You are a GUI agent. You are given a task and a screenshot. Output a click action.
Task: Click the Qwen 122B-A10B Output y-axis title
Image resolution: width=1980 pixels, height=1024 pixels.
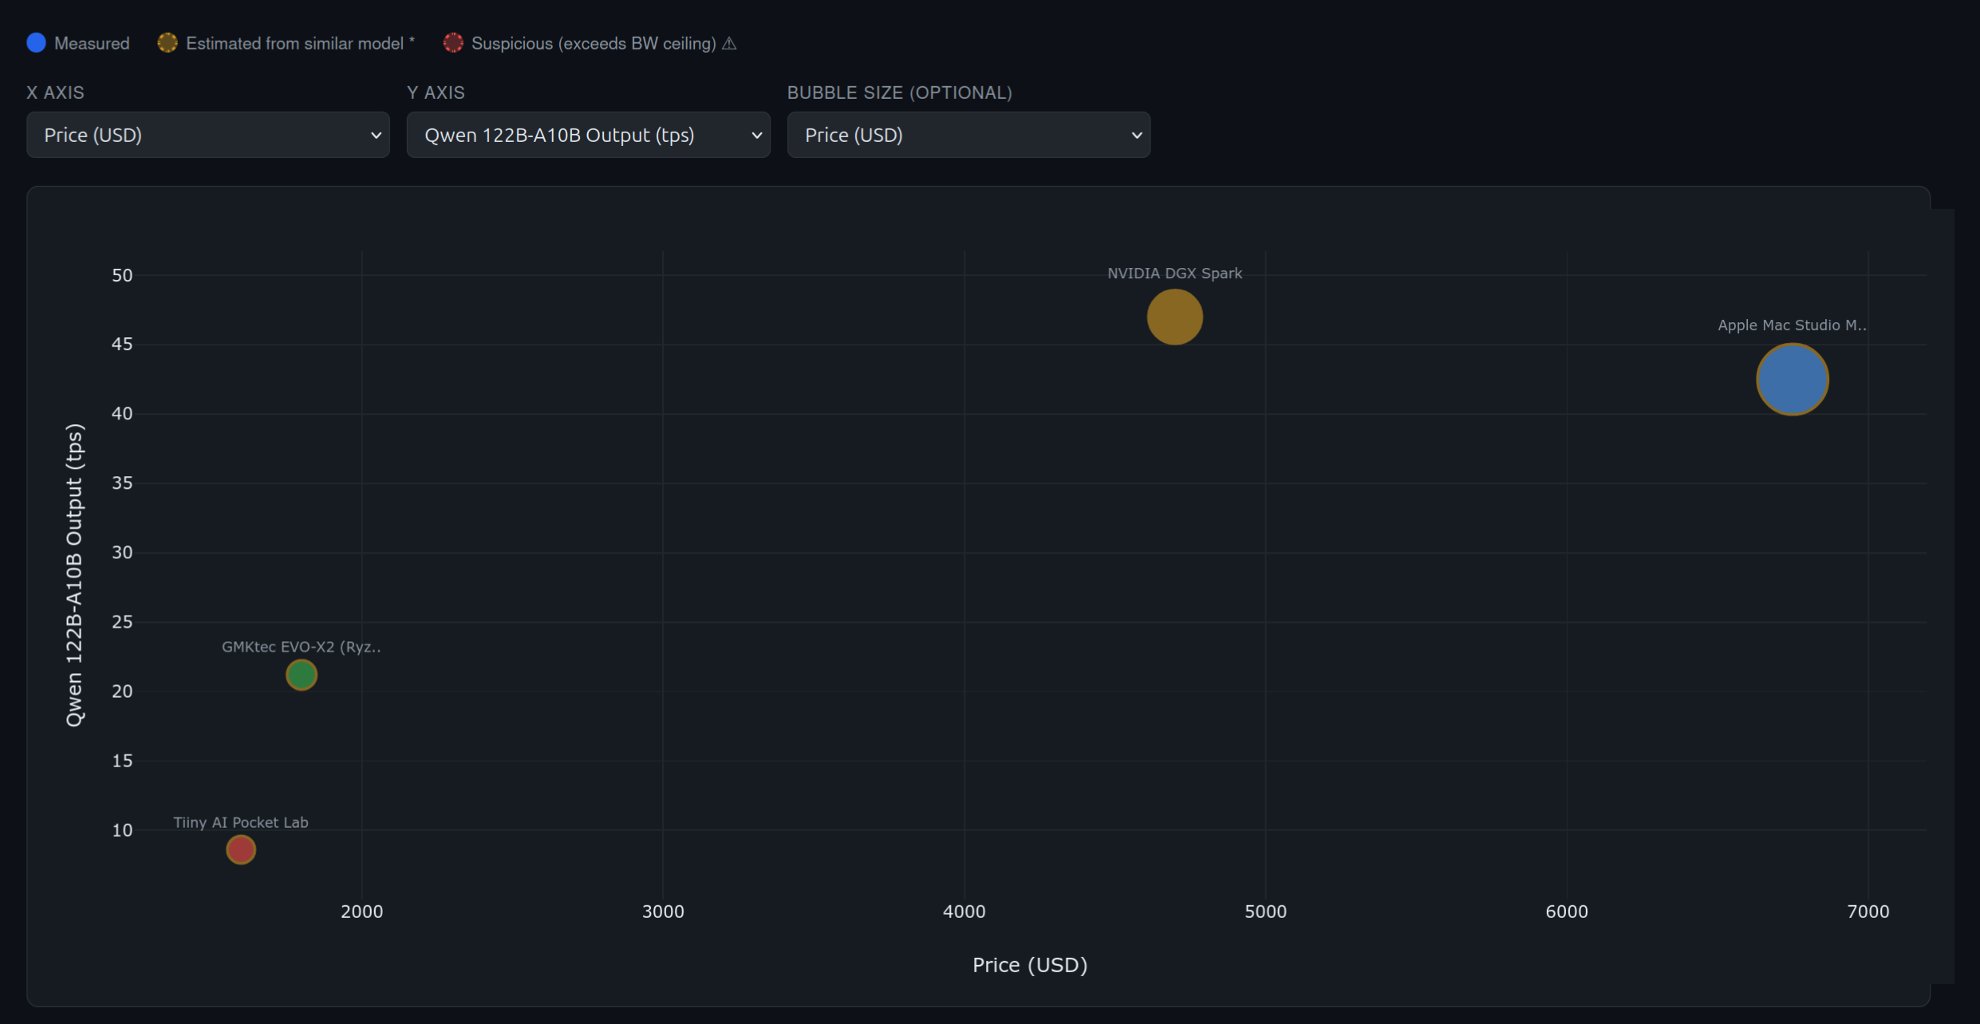click(x=74, y=574)
